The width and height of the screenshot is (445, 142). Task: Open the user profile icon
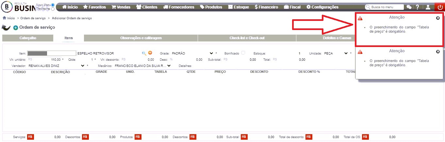click(428, 7)
